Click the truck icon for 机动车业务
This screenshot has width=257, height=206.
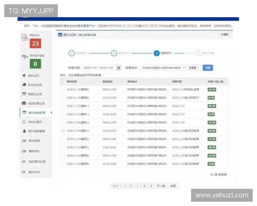(24, 85)
